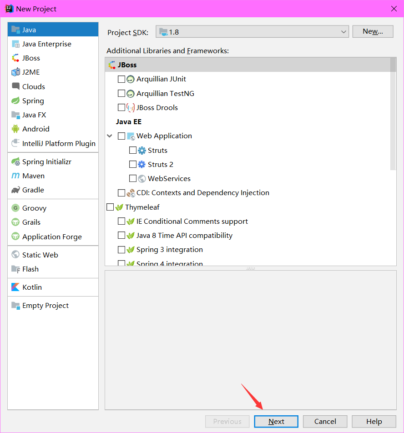Open Help for the New Project dialog
The height and width of the screenshot is (433, 404).
click(x=374, y=421)
